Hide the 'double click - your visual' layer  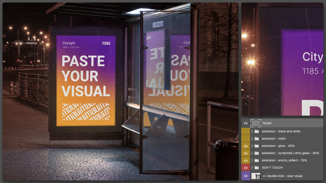(x=246, y=176)
